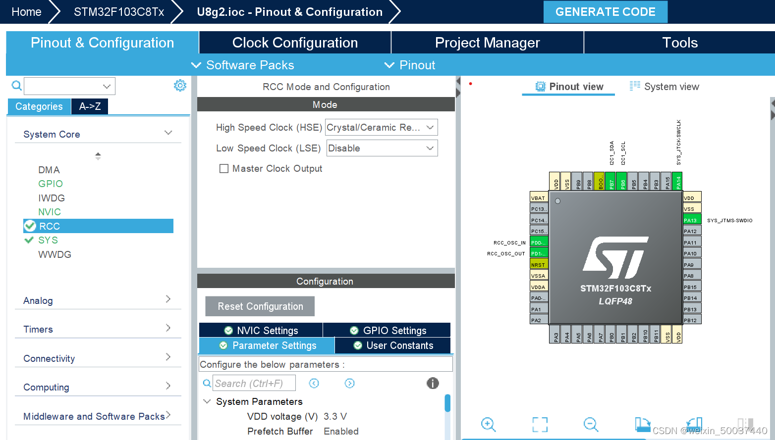
Task: Go to previous search result arrow
Action: click(x=314, y=383)
